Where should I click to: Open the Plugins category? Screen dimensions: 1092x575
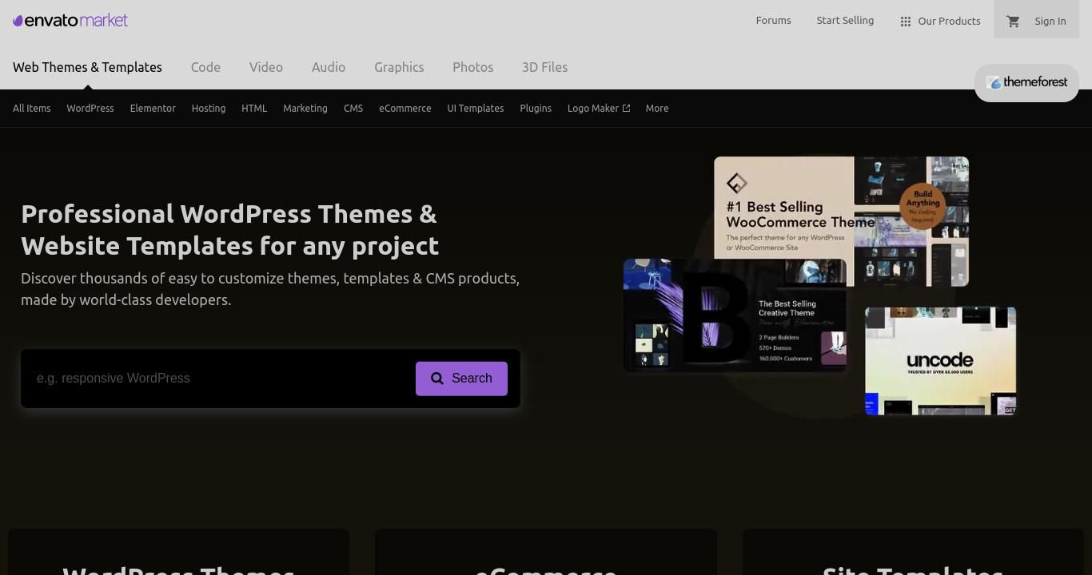(x=536, y=109)
